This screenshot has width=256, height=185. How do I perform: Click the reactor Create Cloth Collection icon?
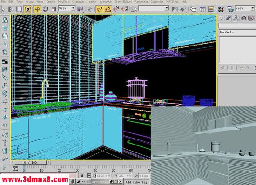[5, 28]
